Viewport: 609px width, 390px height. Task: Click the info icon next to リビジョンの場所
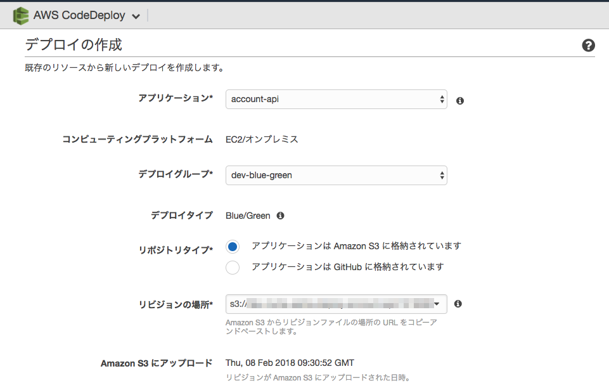tap(458, 304)
